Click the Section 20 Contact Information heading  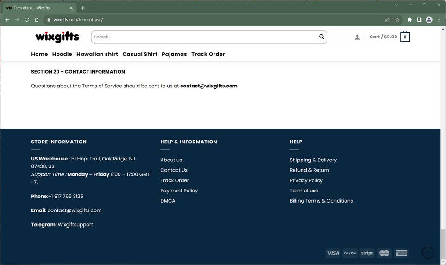pos(78,72)
